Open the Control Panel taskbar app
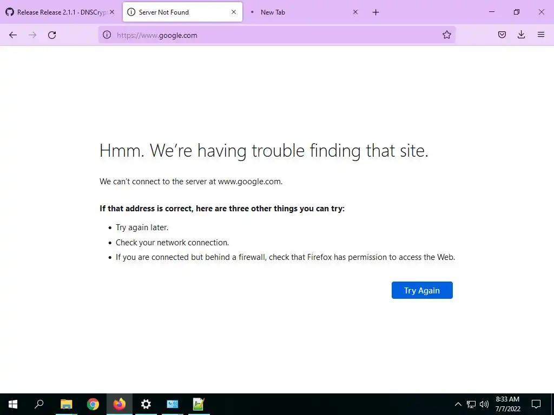 pos(173,404)
